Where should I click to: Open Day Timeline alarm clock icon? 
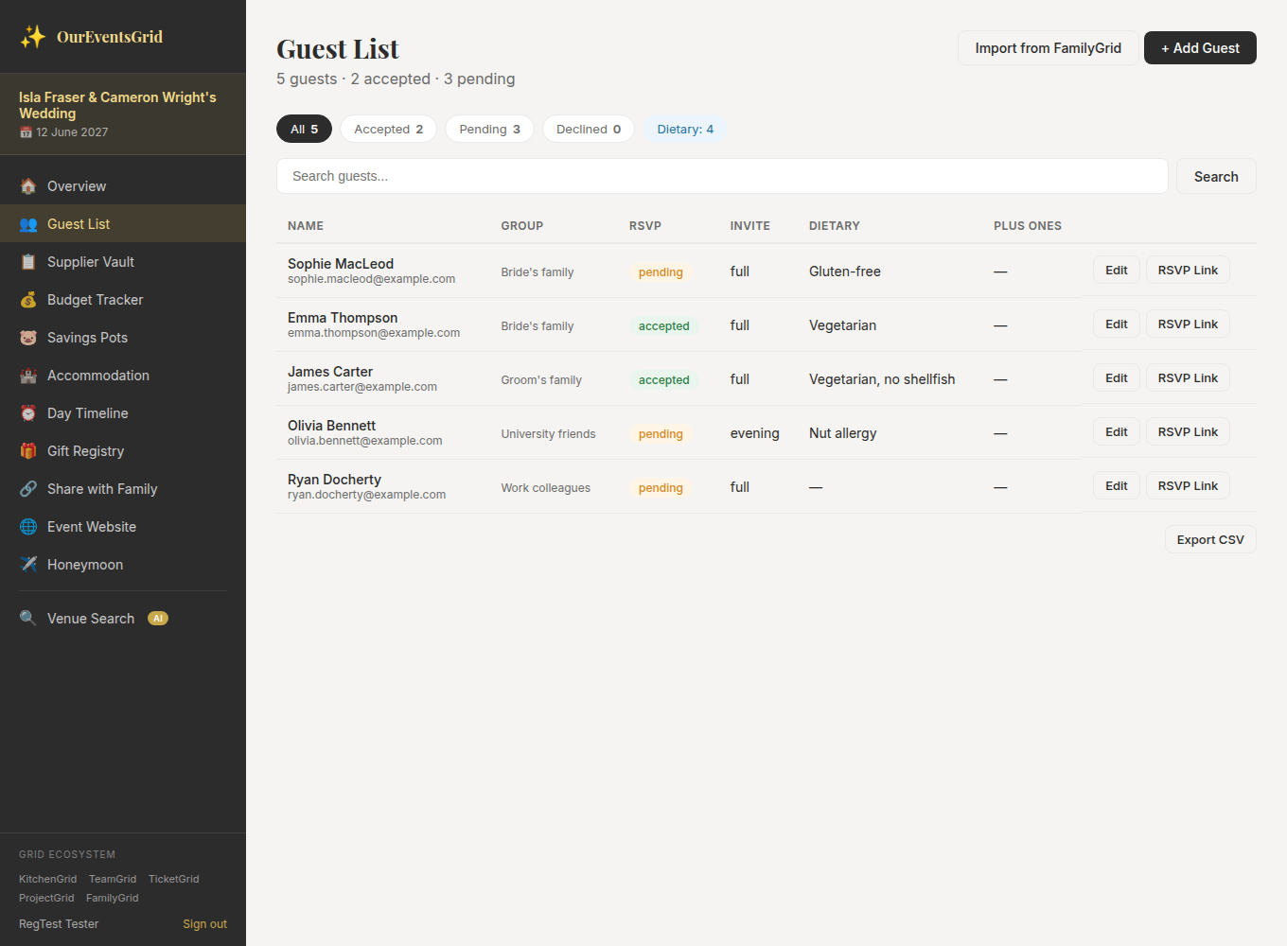tap(28, 413)
